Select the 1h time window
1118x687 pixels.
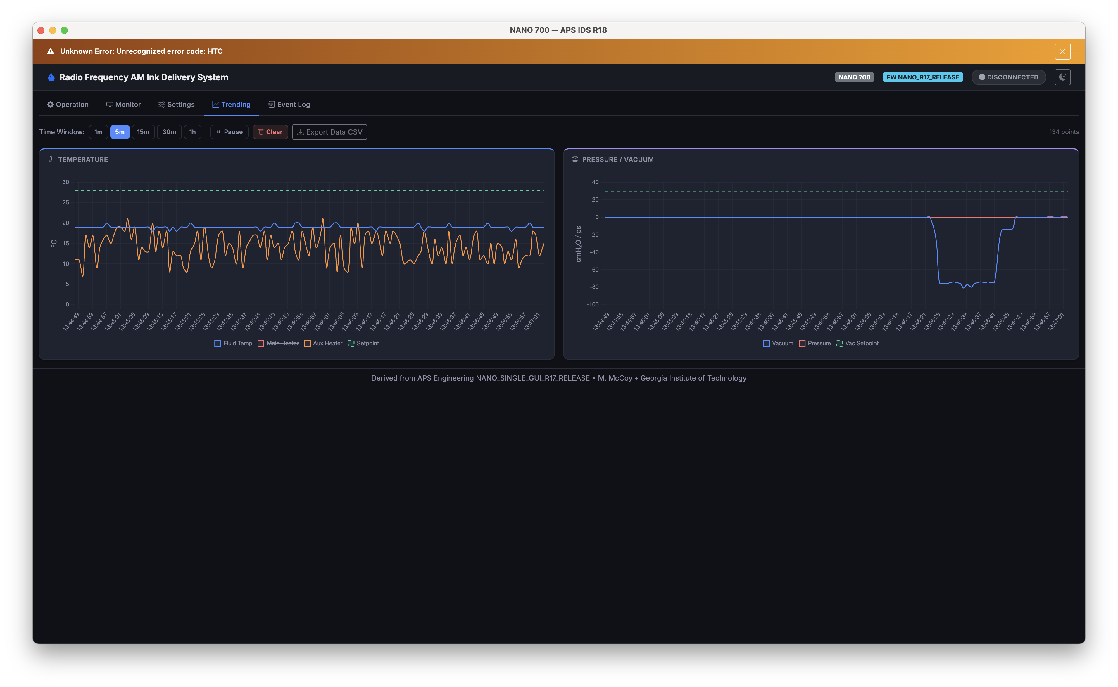coord(192,132)
